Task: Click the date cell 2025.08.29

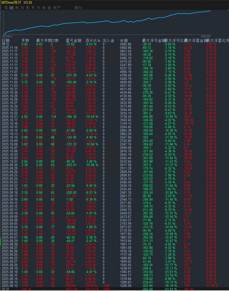Action: [10, 241]
